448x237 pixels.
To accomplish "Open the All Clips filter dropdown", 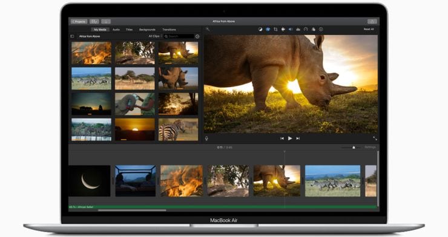I will pos(155,36).
